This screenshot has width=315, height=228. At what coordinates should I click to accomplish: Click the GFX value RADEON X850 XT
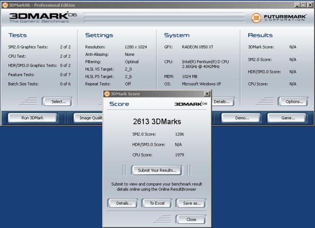click(198, 47)
